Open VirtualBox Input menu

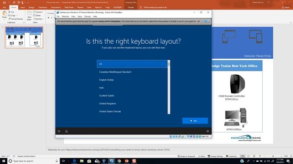(80, 16)
